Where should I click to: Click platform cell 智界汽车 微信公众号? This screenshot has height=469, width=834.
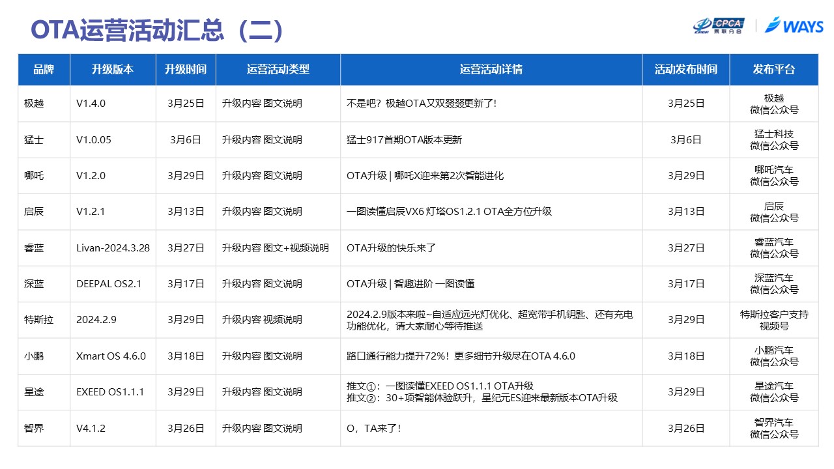coord(774,429)
